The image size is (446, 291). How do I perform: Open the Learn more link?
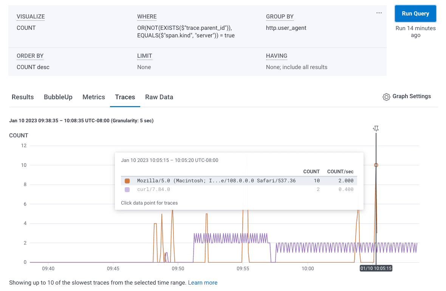(203, 282)
